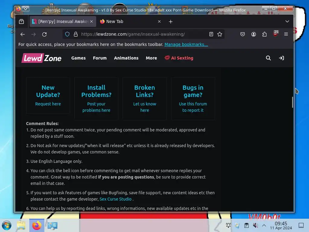Screen dimensions: 309x232
Task: Open Firefox View tab icon
Action: tap(21, 21)
